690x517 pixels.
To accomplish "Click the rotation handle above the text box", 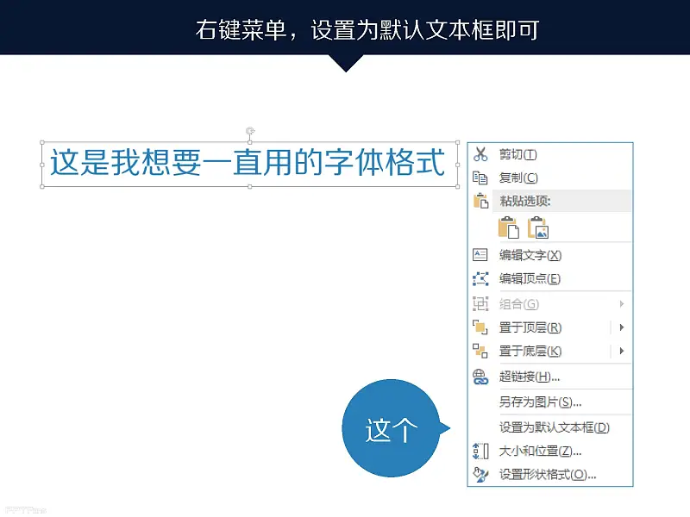I will click(x=250, y=131).
